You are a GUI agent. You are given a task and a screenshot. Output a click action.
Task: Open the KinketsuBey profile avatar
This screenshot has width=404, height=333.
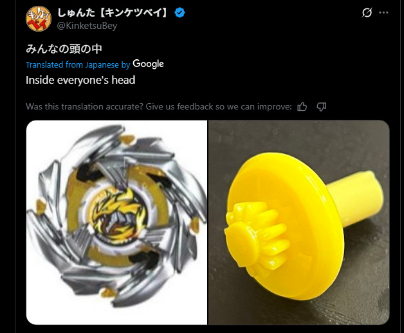click(x=39, y=19)
